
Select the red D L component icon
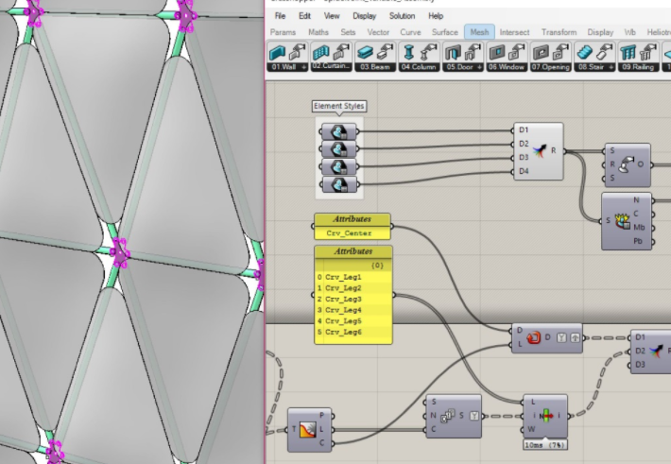(x=533, y=337)
